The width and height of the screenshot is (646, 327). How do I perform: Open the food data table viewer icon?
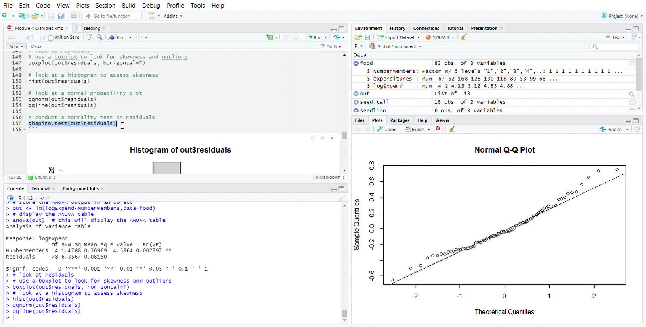pyautogui.click(x=632, y=64)
